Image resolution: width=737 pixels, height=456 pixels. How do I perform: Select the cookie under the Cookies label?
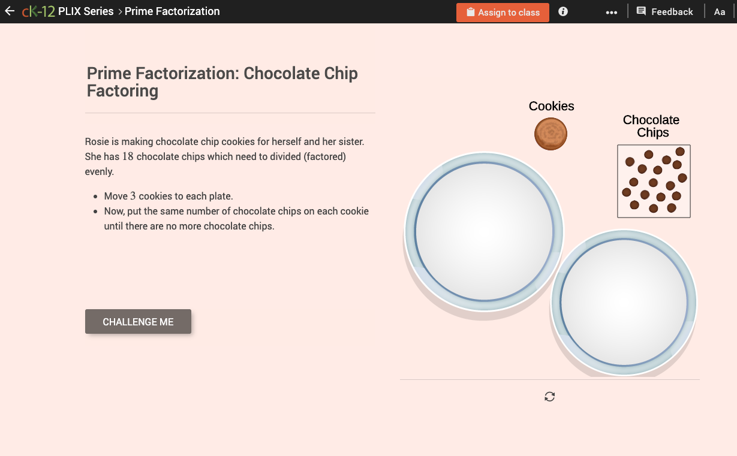550,134
